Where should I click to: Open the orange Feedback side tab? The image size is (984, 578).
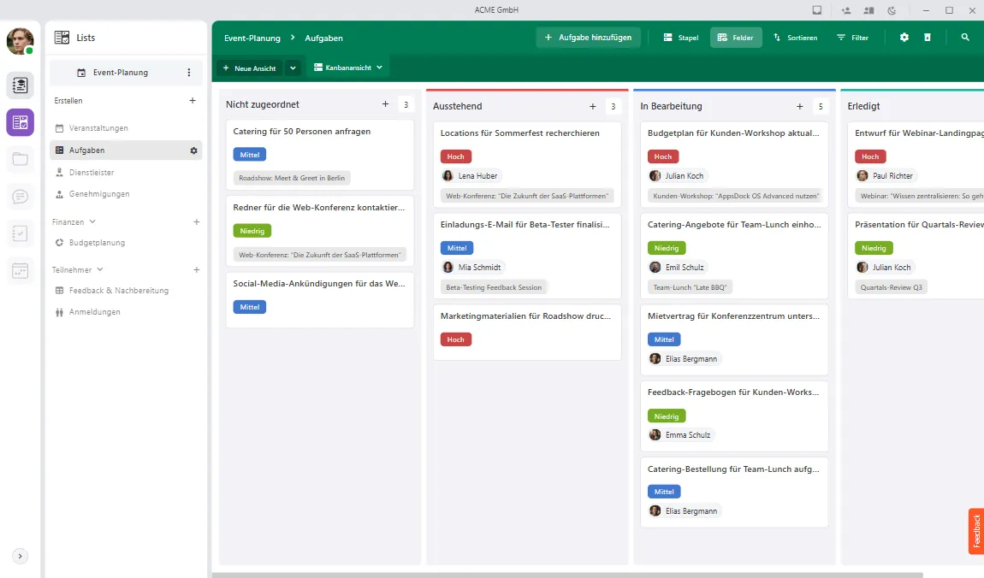tap(975, 531)
